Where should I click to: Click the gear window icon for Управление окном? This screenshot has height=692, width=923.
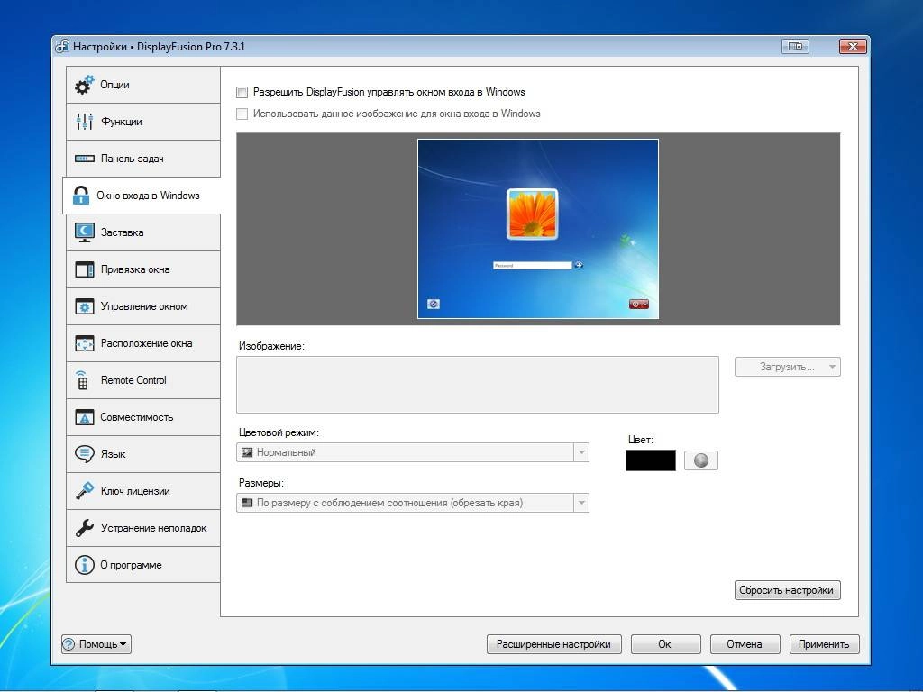click(x=84, y=306)
